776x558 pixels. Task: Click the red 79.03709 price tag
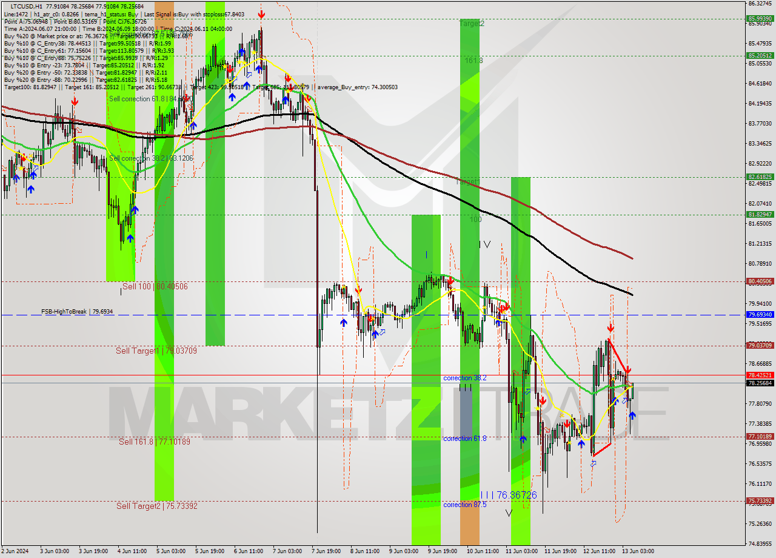point(760,345)
